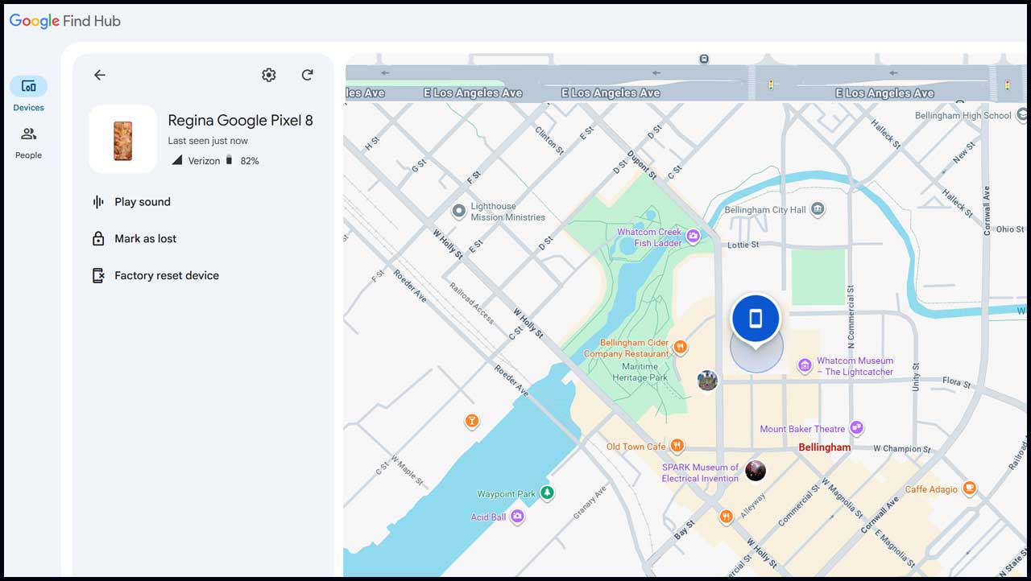Image resolution: width=1031 pixels, height=581 pixels.
Task: Click the Verizon signal strength indicator
Action: [176, 160]
